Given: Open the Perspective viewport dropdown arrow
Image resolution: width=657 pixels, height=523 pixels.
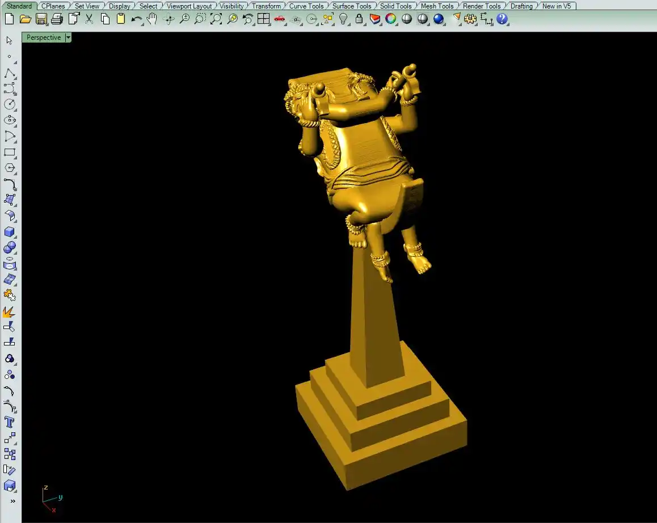Looking at the screenshot, I should point(68,37).
